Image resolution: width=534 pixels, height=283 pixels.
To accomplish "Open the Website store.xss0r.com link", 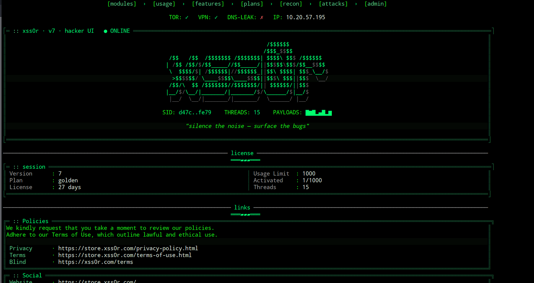I will (97, 281).
